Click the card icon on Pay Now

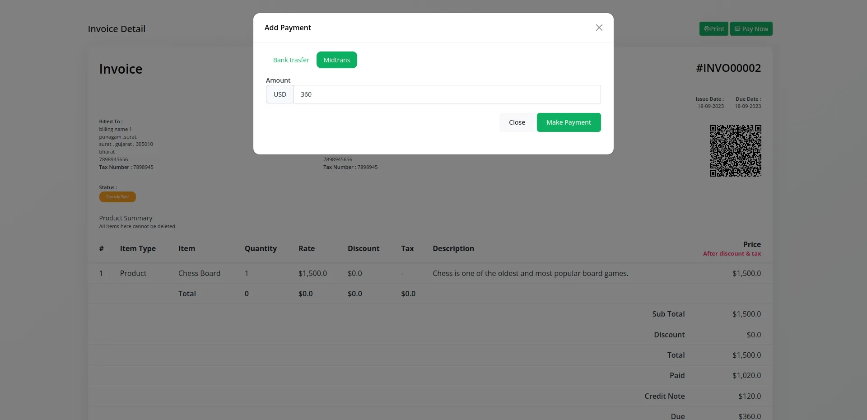click(737, 29)
